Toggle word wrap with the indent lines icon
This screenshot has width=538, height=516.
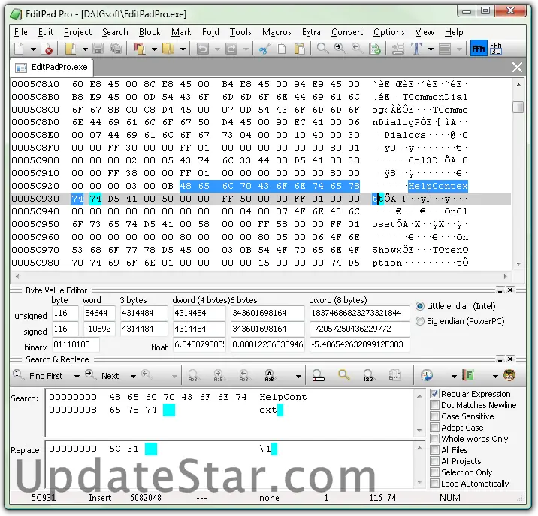click(x=398, y=49)
